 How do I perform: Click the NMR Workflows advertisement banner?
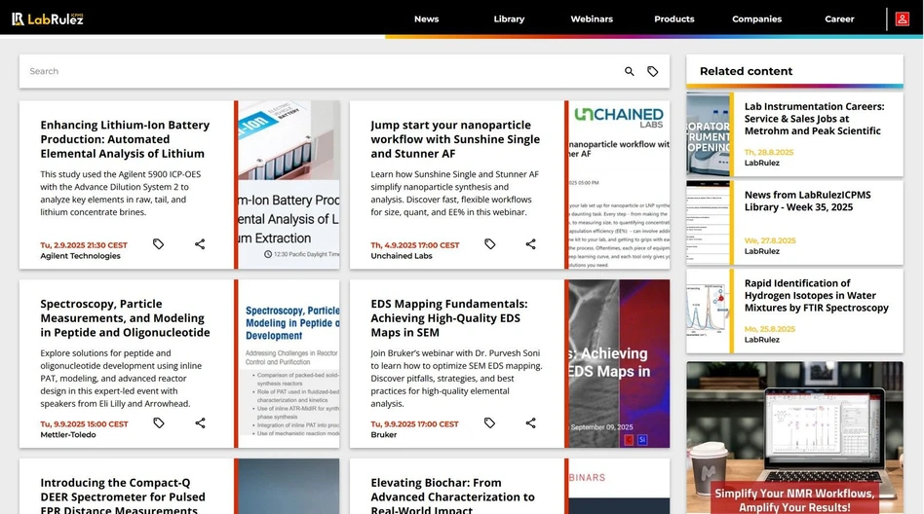pos(794,438)
